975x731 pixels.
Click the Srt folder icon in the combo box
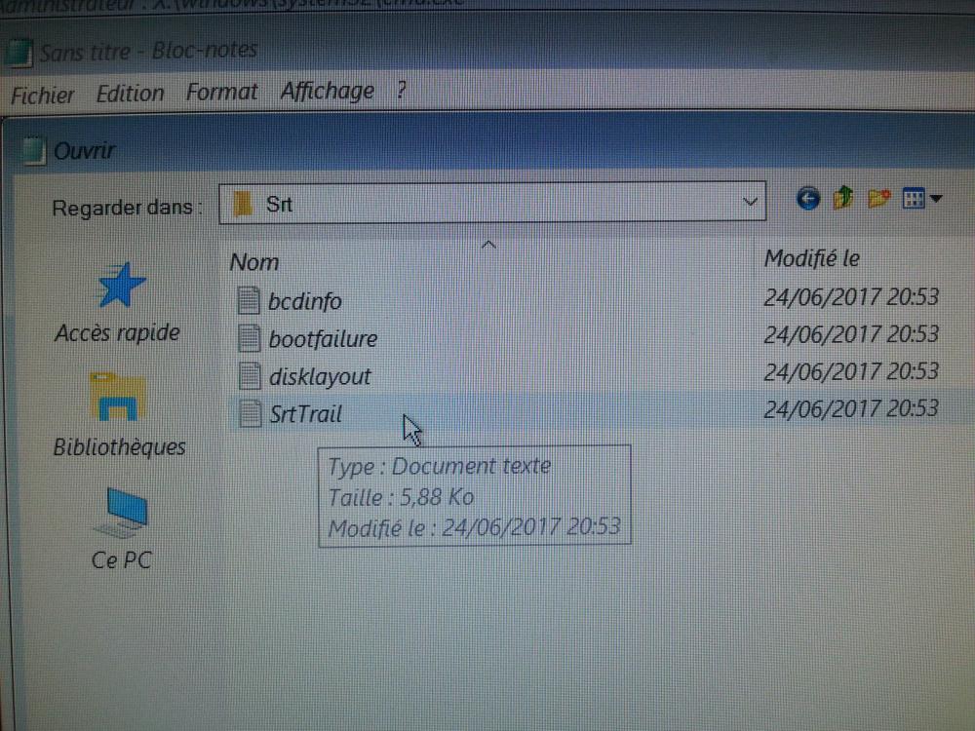pos(243,204)
